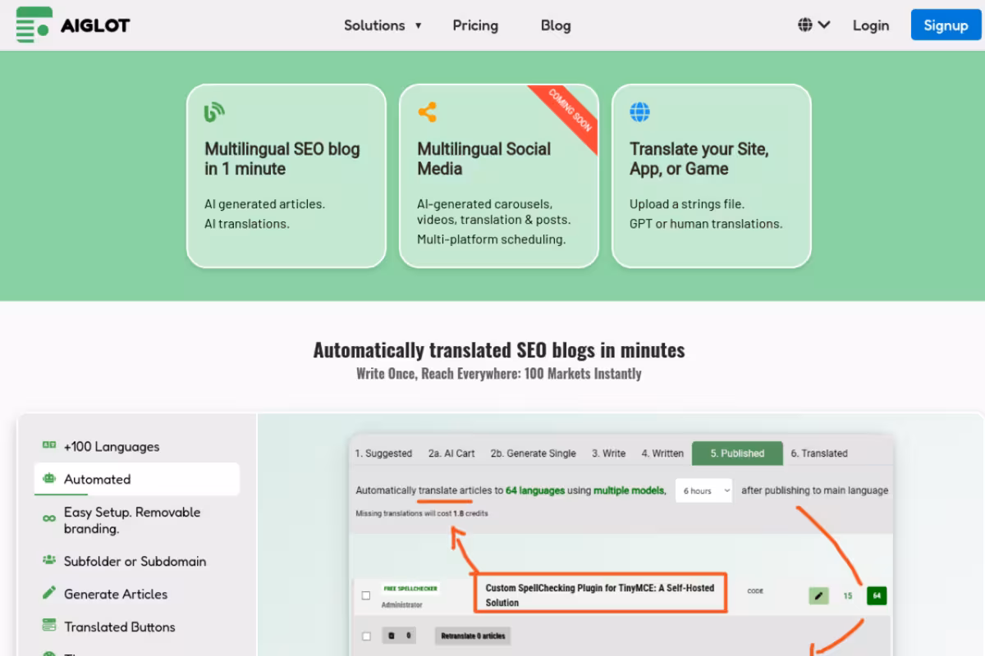This screenshot has width=985, height=656.
Task: Open the 6. Translated tab
Action: [819, 453]
